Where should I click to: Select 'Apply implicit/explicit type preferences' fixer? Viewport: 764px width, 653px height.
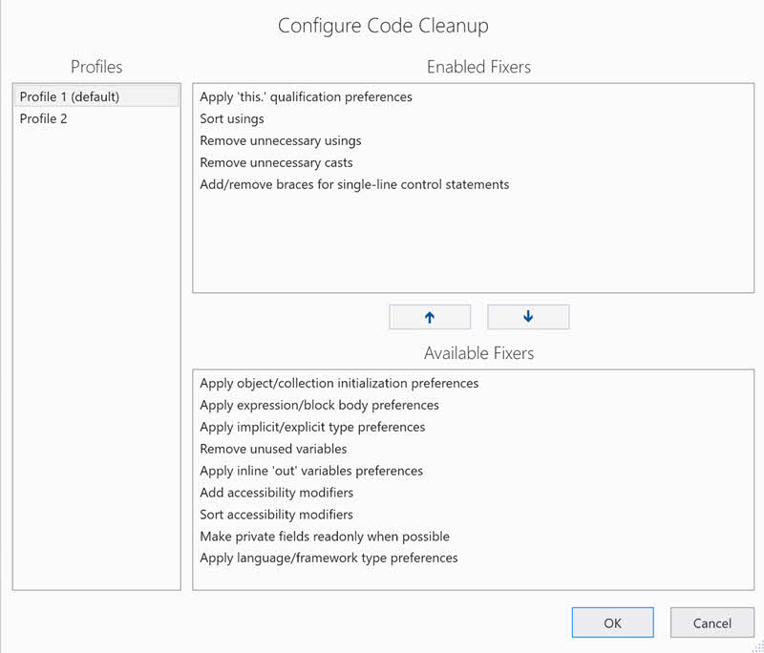[312, 427]
